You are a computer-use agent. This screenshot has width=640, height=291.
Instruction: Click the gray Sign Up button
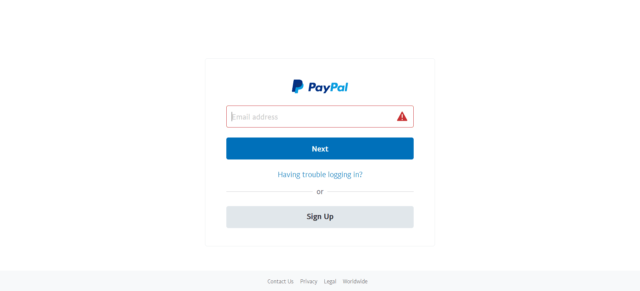[x=320, y=217]
